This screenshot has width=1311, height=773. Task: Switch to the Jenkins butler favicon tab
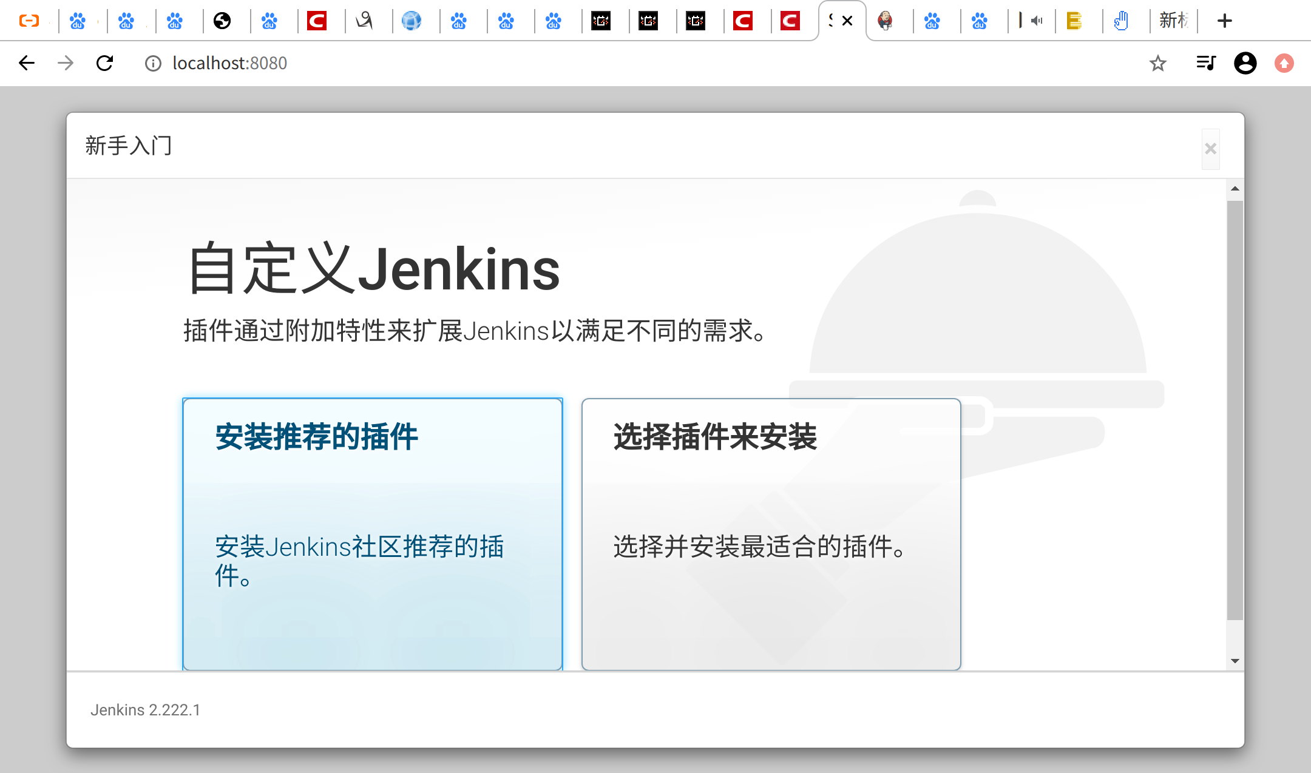pyautogui.click(x=885, y=21)
